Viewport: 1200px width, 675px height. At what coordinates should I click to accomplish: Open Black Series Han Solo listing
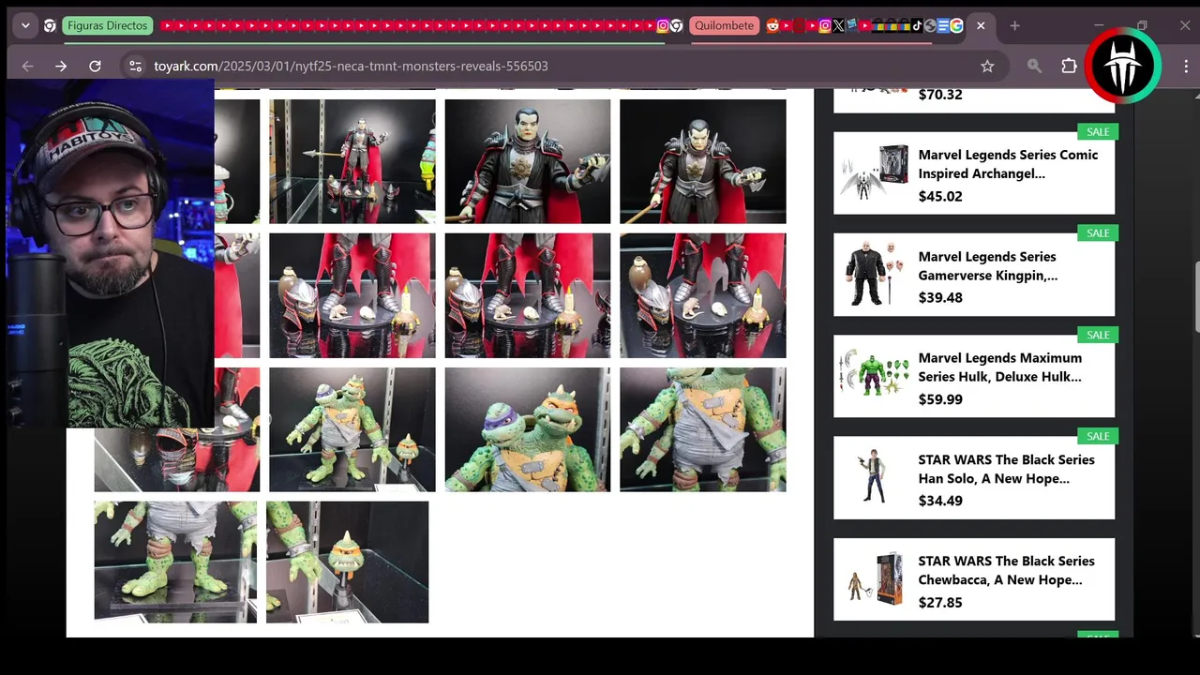tap(1006, 469)
